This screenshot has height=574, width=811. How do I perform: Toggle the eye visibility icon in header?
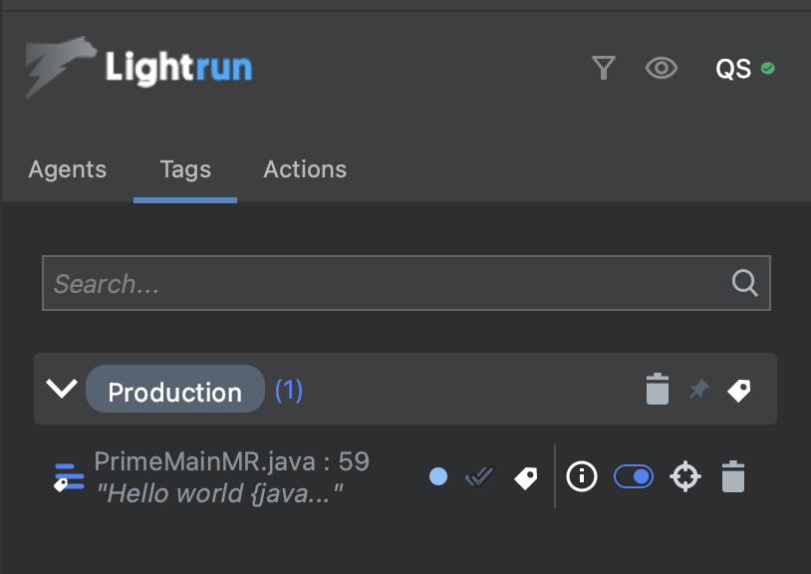pos(661,68)
